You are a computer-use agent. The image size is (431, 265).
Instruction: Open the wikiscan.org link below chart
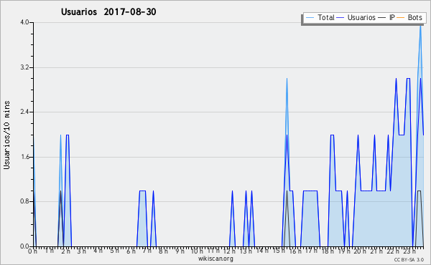pyautogui.click(x=215, y=259)
